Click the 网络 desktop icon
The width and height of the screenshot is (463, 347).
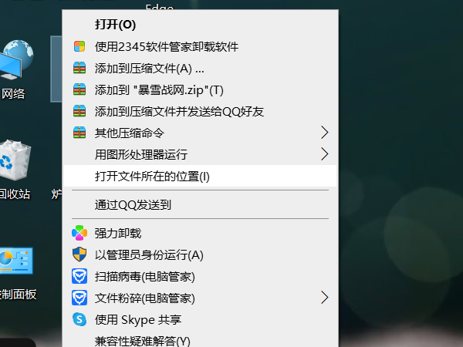[16, 60]
